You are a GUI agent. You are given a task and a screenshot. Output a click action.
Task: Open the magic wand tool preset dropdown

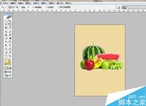click(4, 7)
